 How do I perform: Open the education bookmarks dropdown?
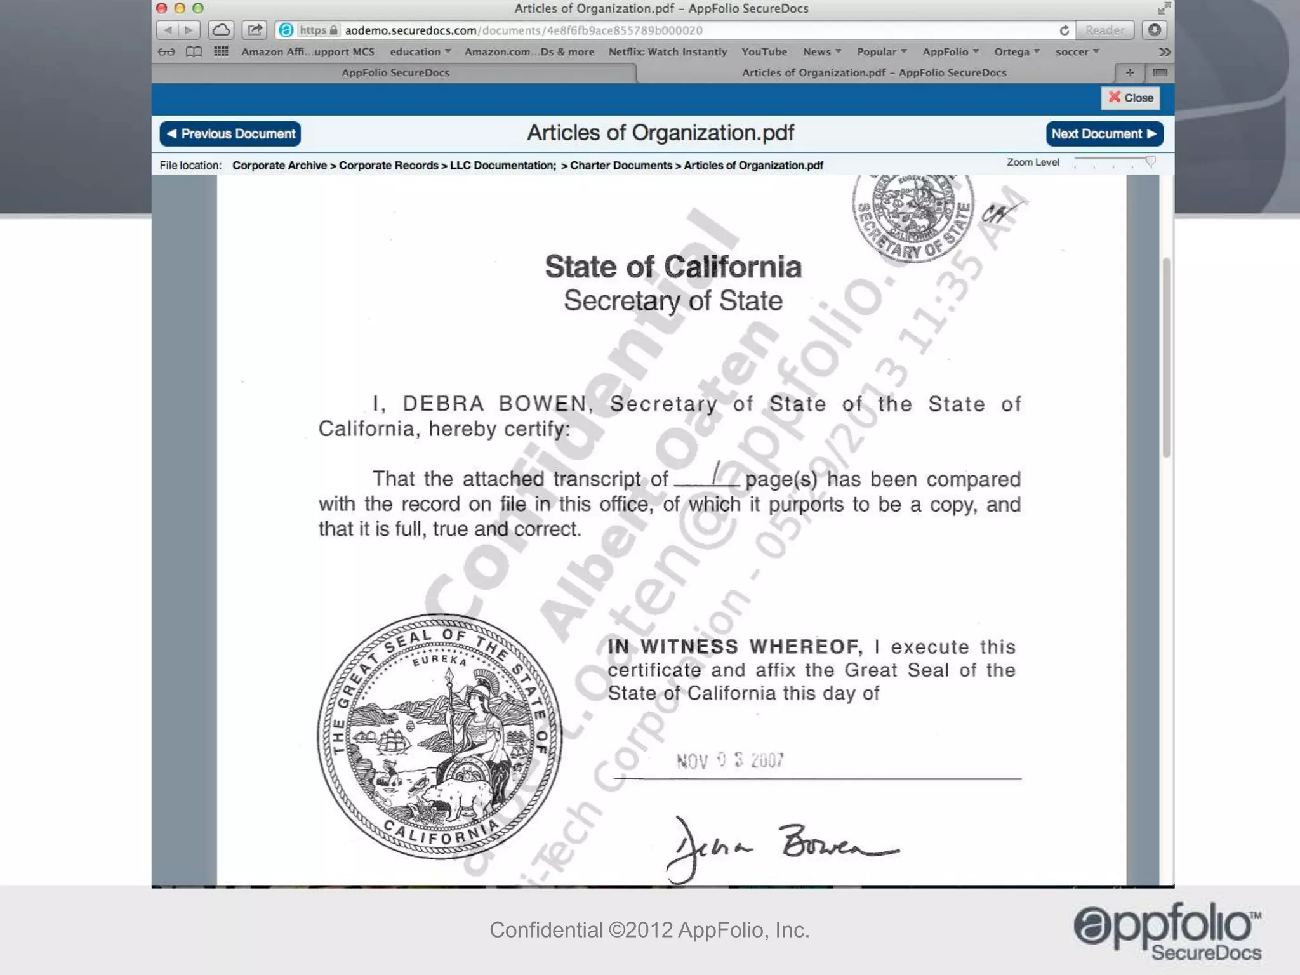[420, 51]
